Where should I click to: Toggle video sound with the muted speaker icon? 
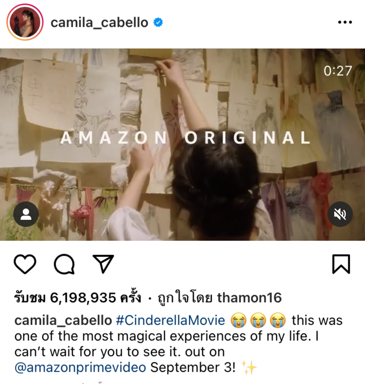(x=340, y=214)
